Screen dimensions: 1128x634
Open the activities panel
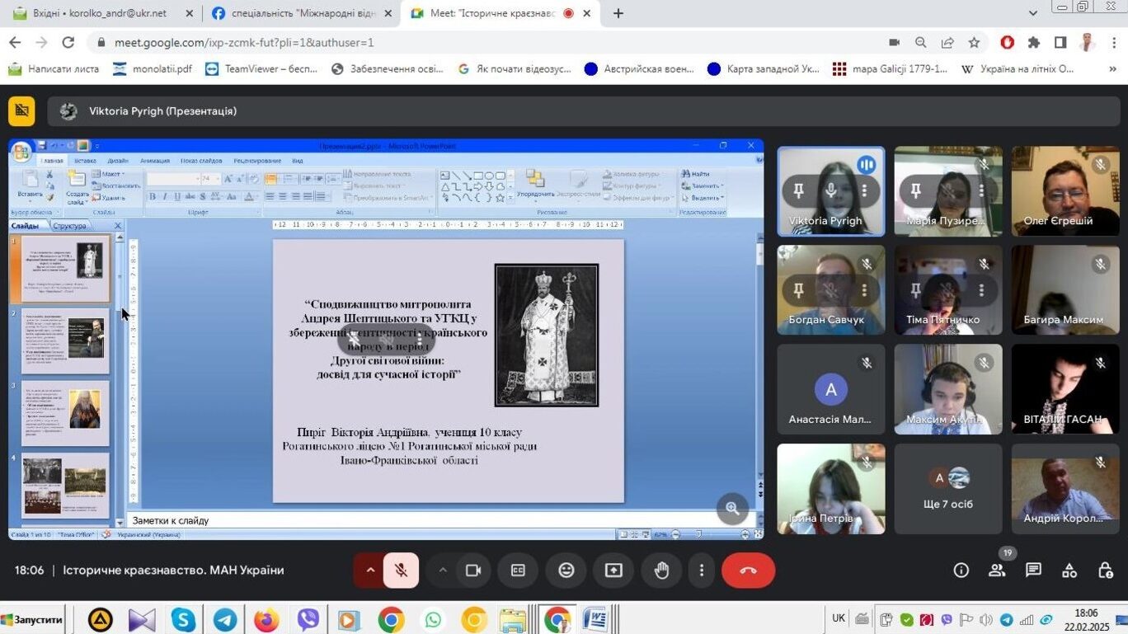coord(1069,571)
